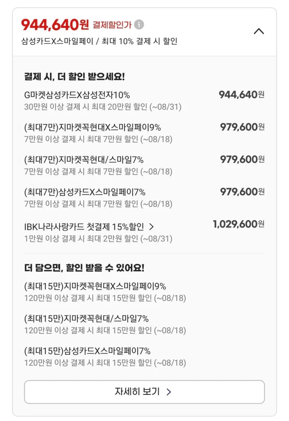Choose the (최대7만)지마켓꼭현대/스마일7% offer

pyautogui.click(x=144, y=166)
